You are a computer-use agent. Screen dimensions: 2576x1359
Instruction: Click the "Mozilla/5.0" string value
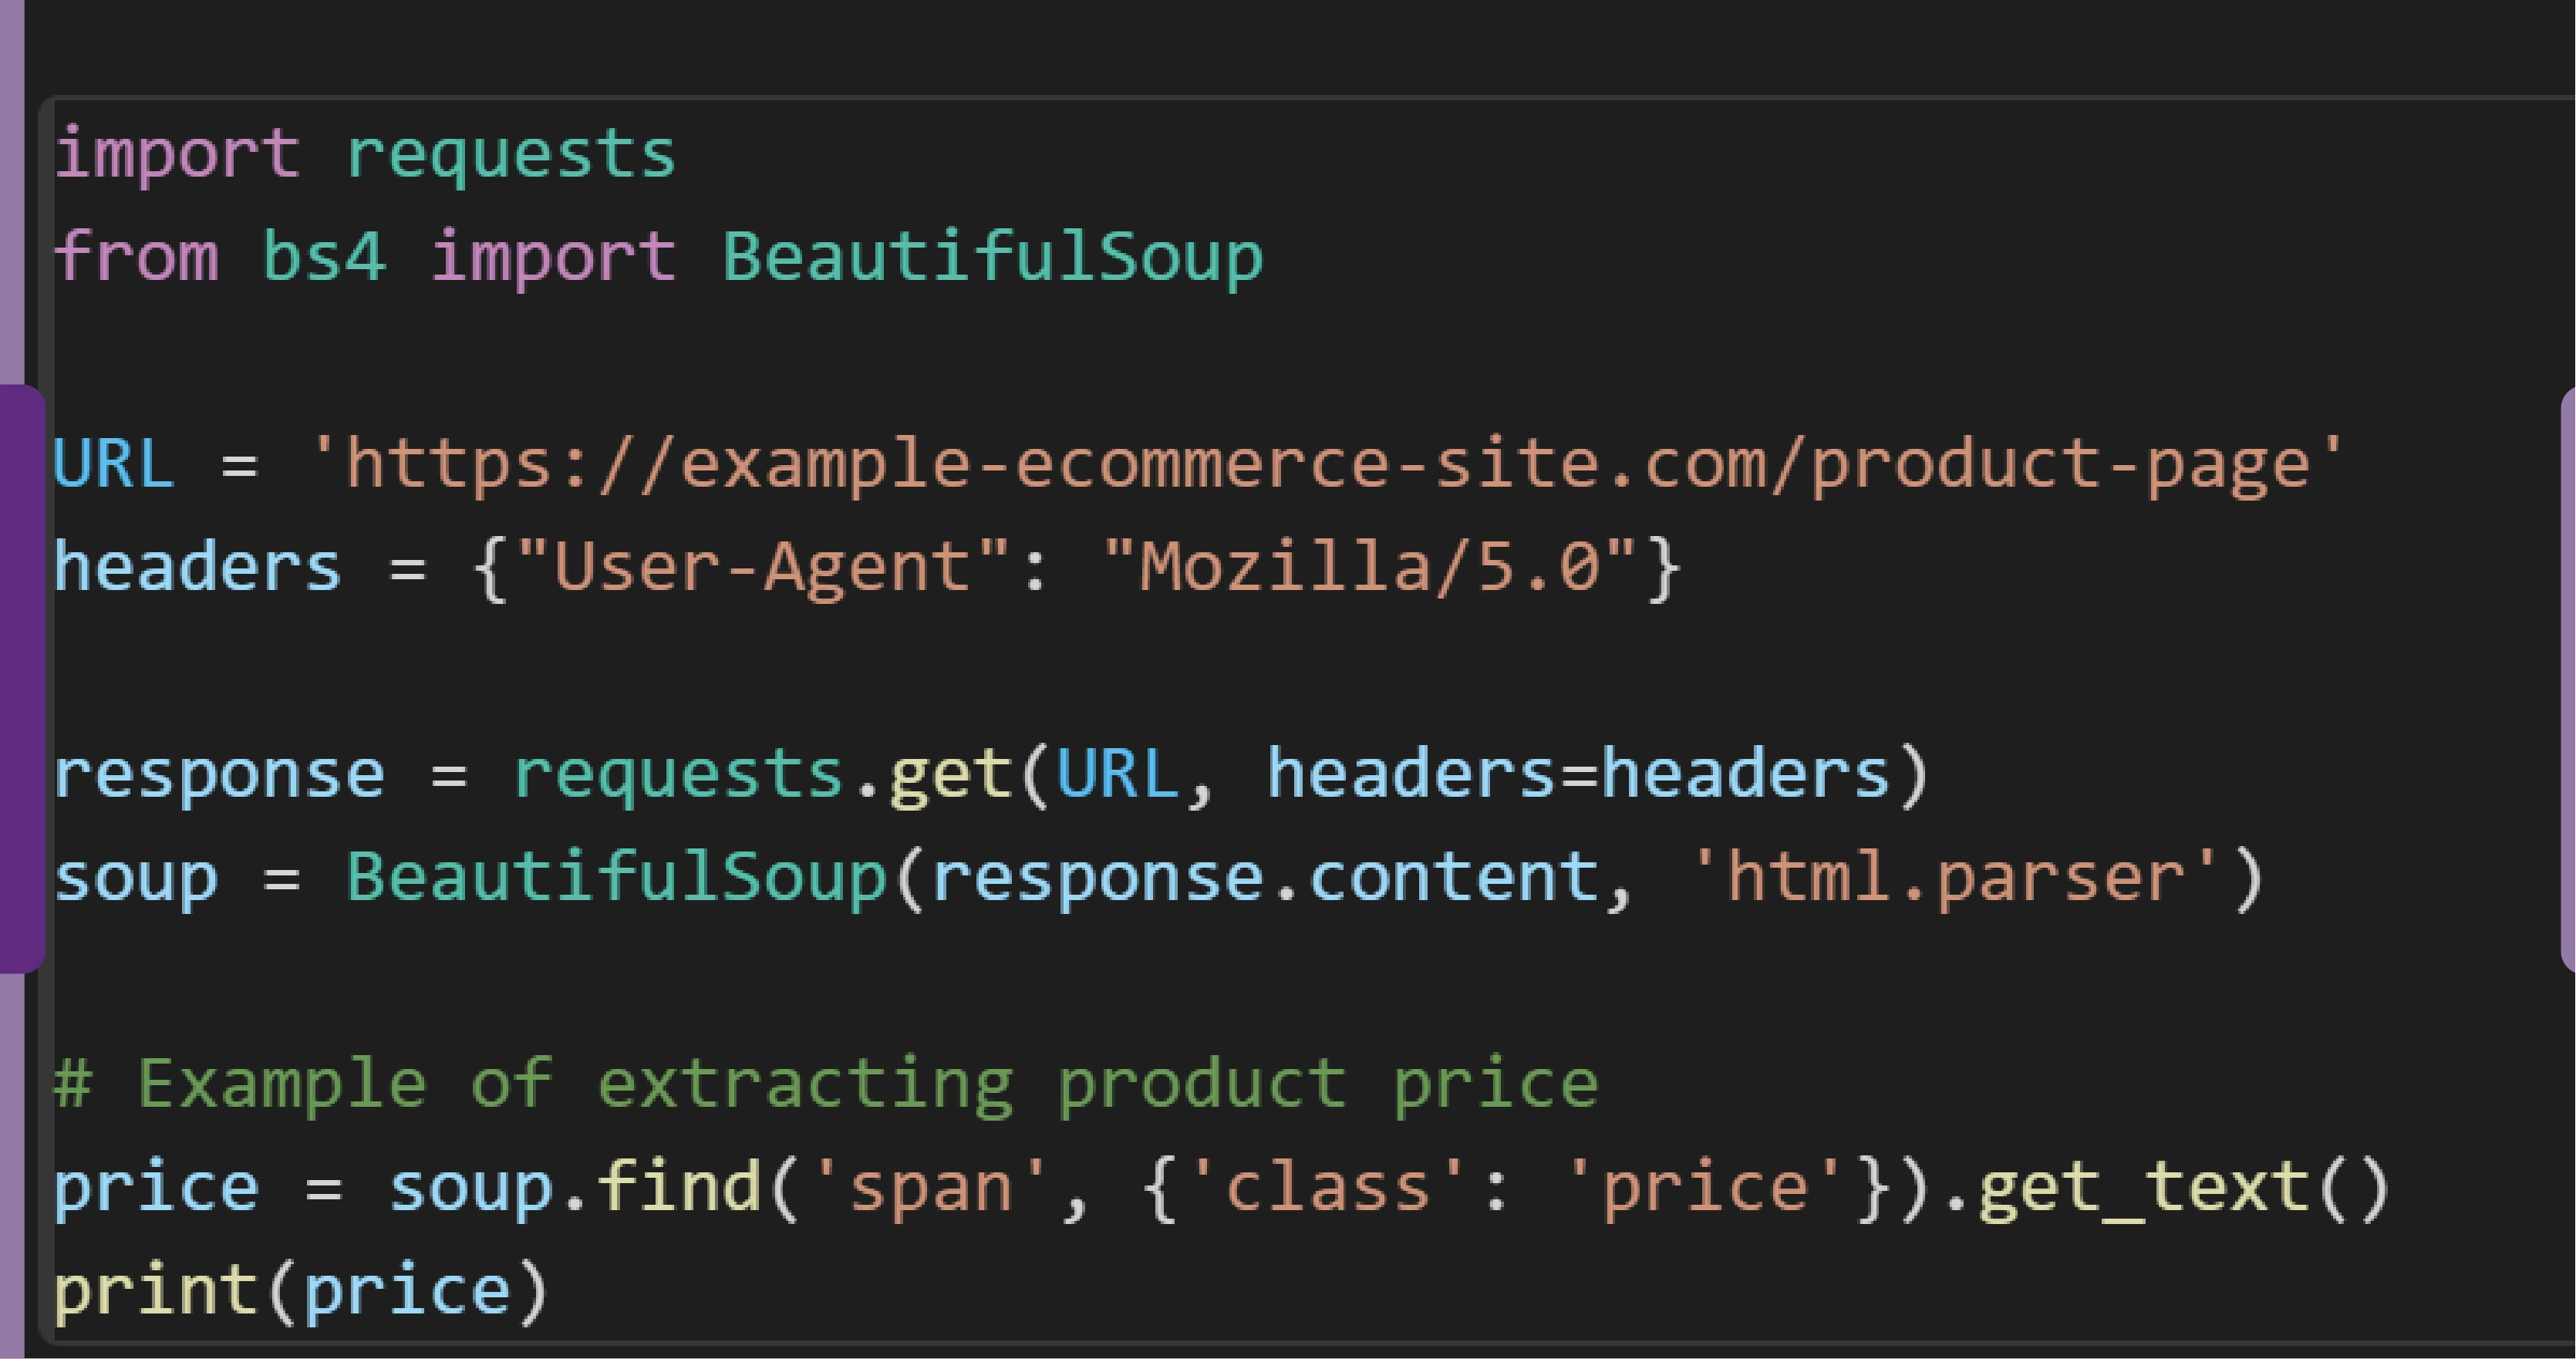(x=1370, y=568)
